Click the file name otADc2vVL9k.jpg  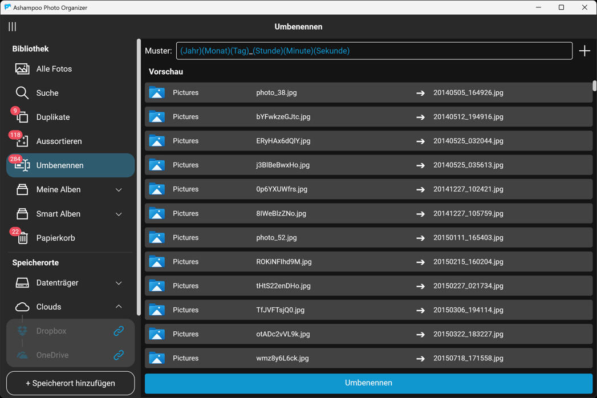pos(283,334)
